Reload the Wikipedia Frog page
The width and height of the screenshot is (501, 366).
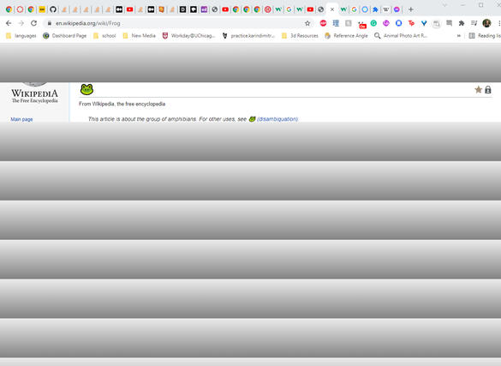pyautogui.click(x=33, y=23)
